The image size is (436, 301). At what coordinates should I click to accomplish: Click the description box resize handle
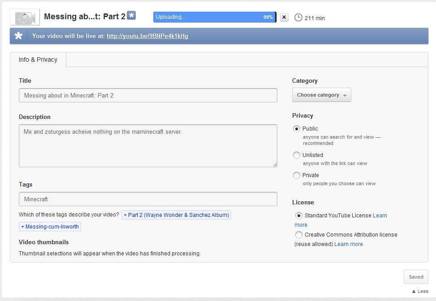275,165
